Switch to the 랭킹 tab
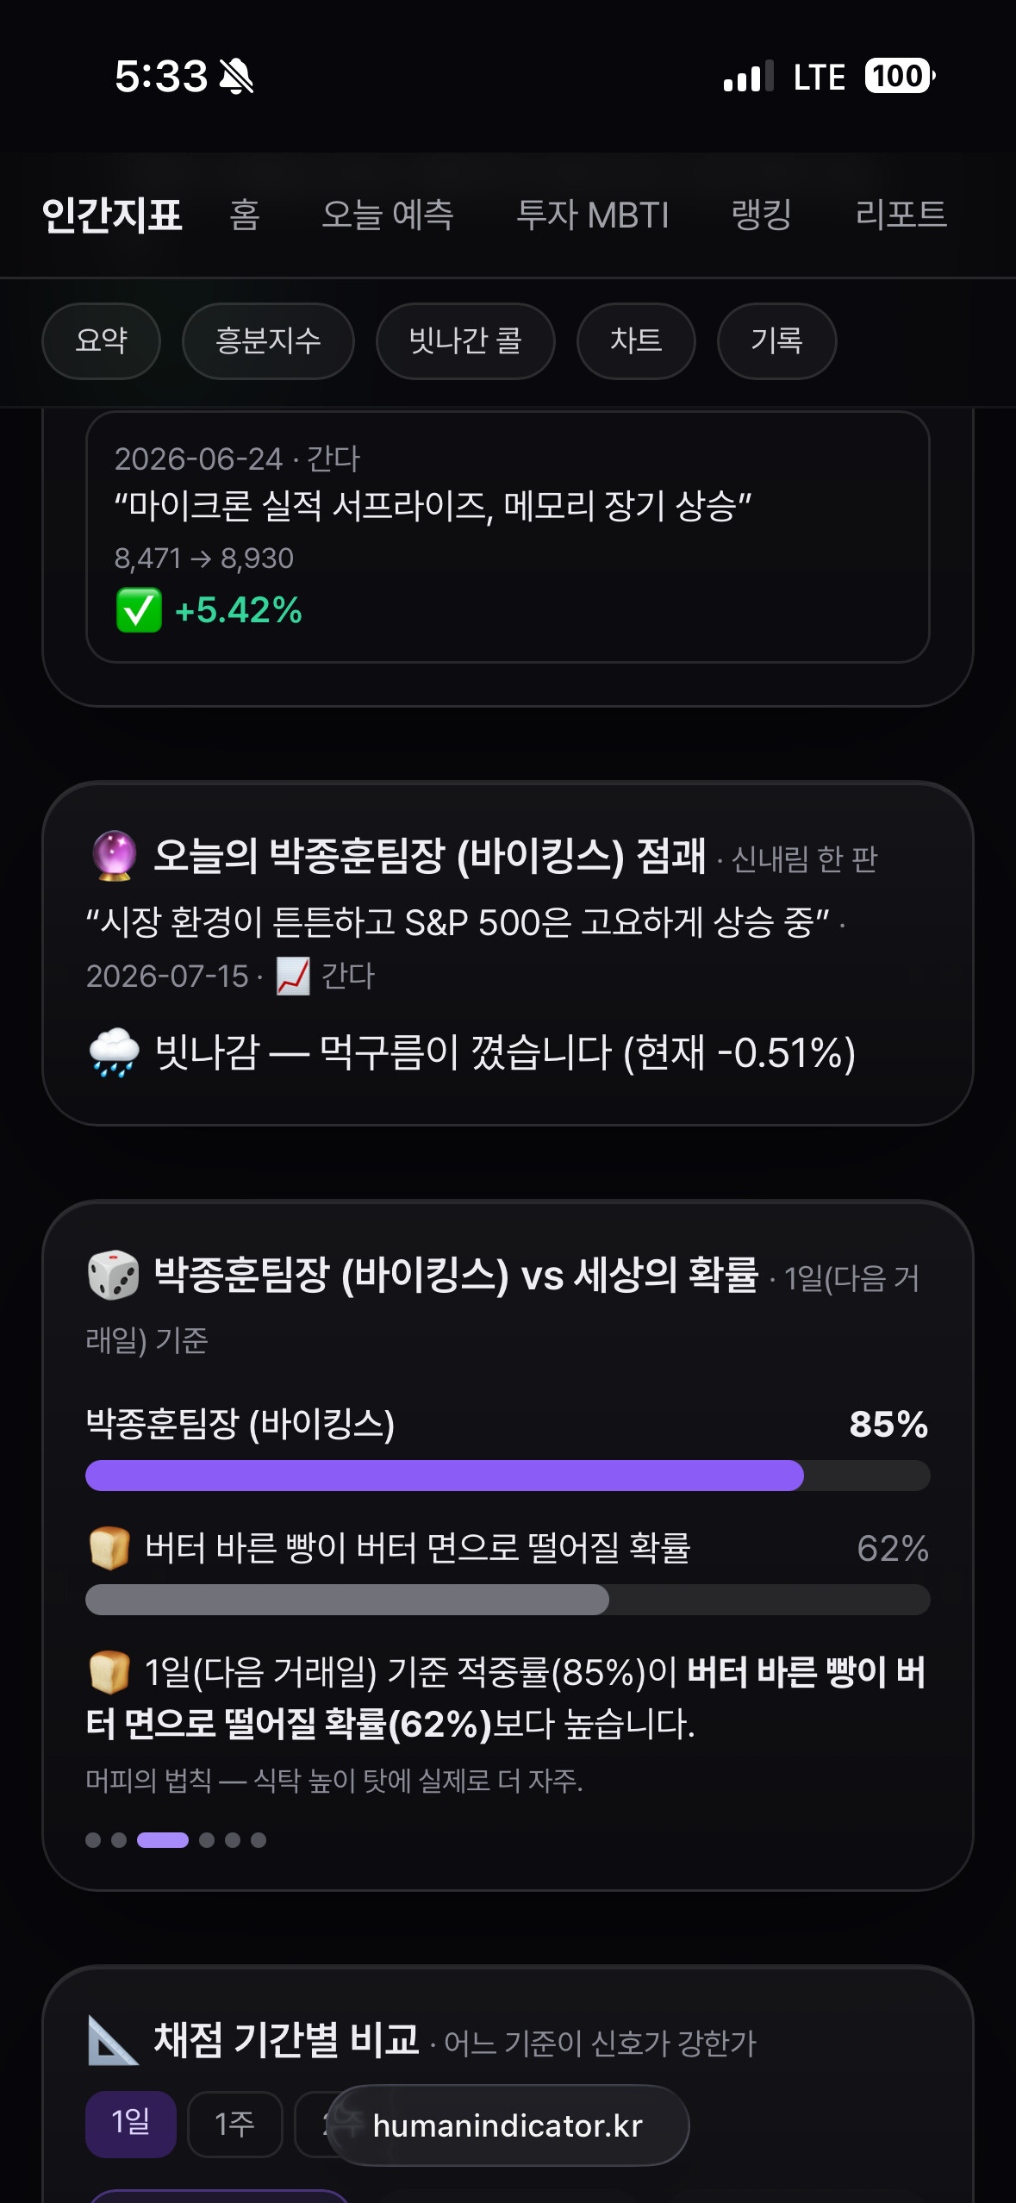The height and width of the screenshot is (2203, 1016). pos(762,215)
